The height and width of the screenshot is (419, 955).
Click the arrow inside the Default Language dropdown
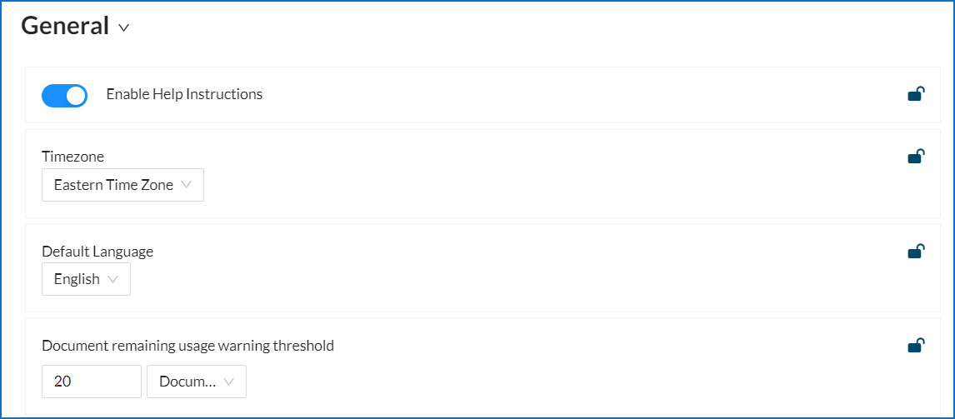click(x=113, y=279)
